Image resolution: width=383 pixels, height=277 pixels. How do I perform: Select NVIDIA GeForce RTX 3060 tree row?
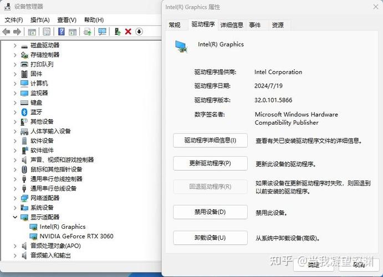click(76, 236)
